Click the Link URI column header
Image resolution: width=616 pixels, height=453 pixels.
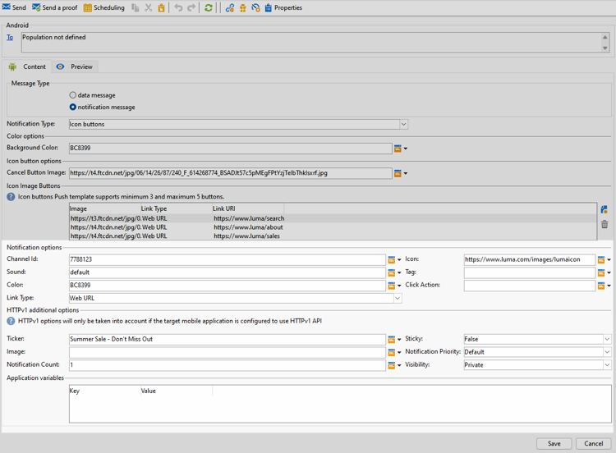(248, 208)
